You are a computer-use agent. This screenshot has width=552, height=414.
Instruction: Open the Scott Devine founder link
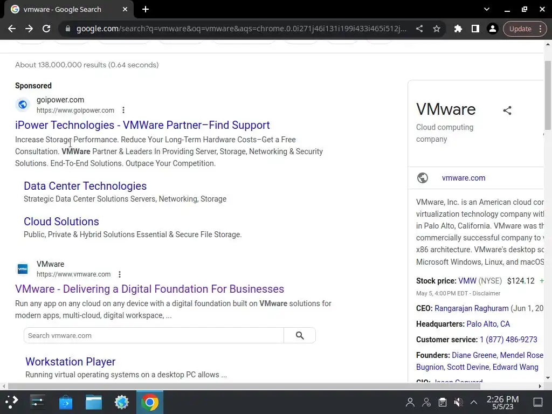467,367
